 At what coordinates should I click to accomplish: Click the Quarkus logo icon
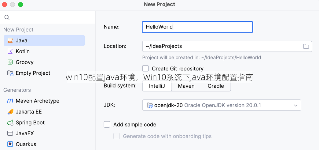[x=10, y=144]
